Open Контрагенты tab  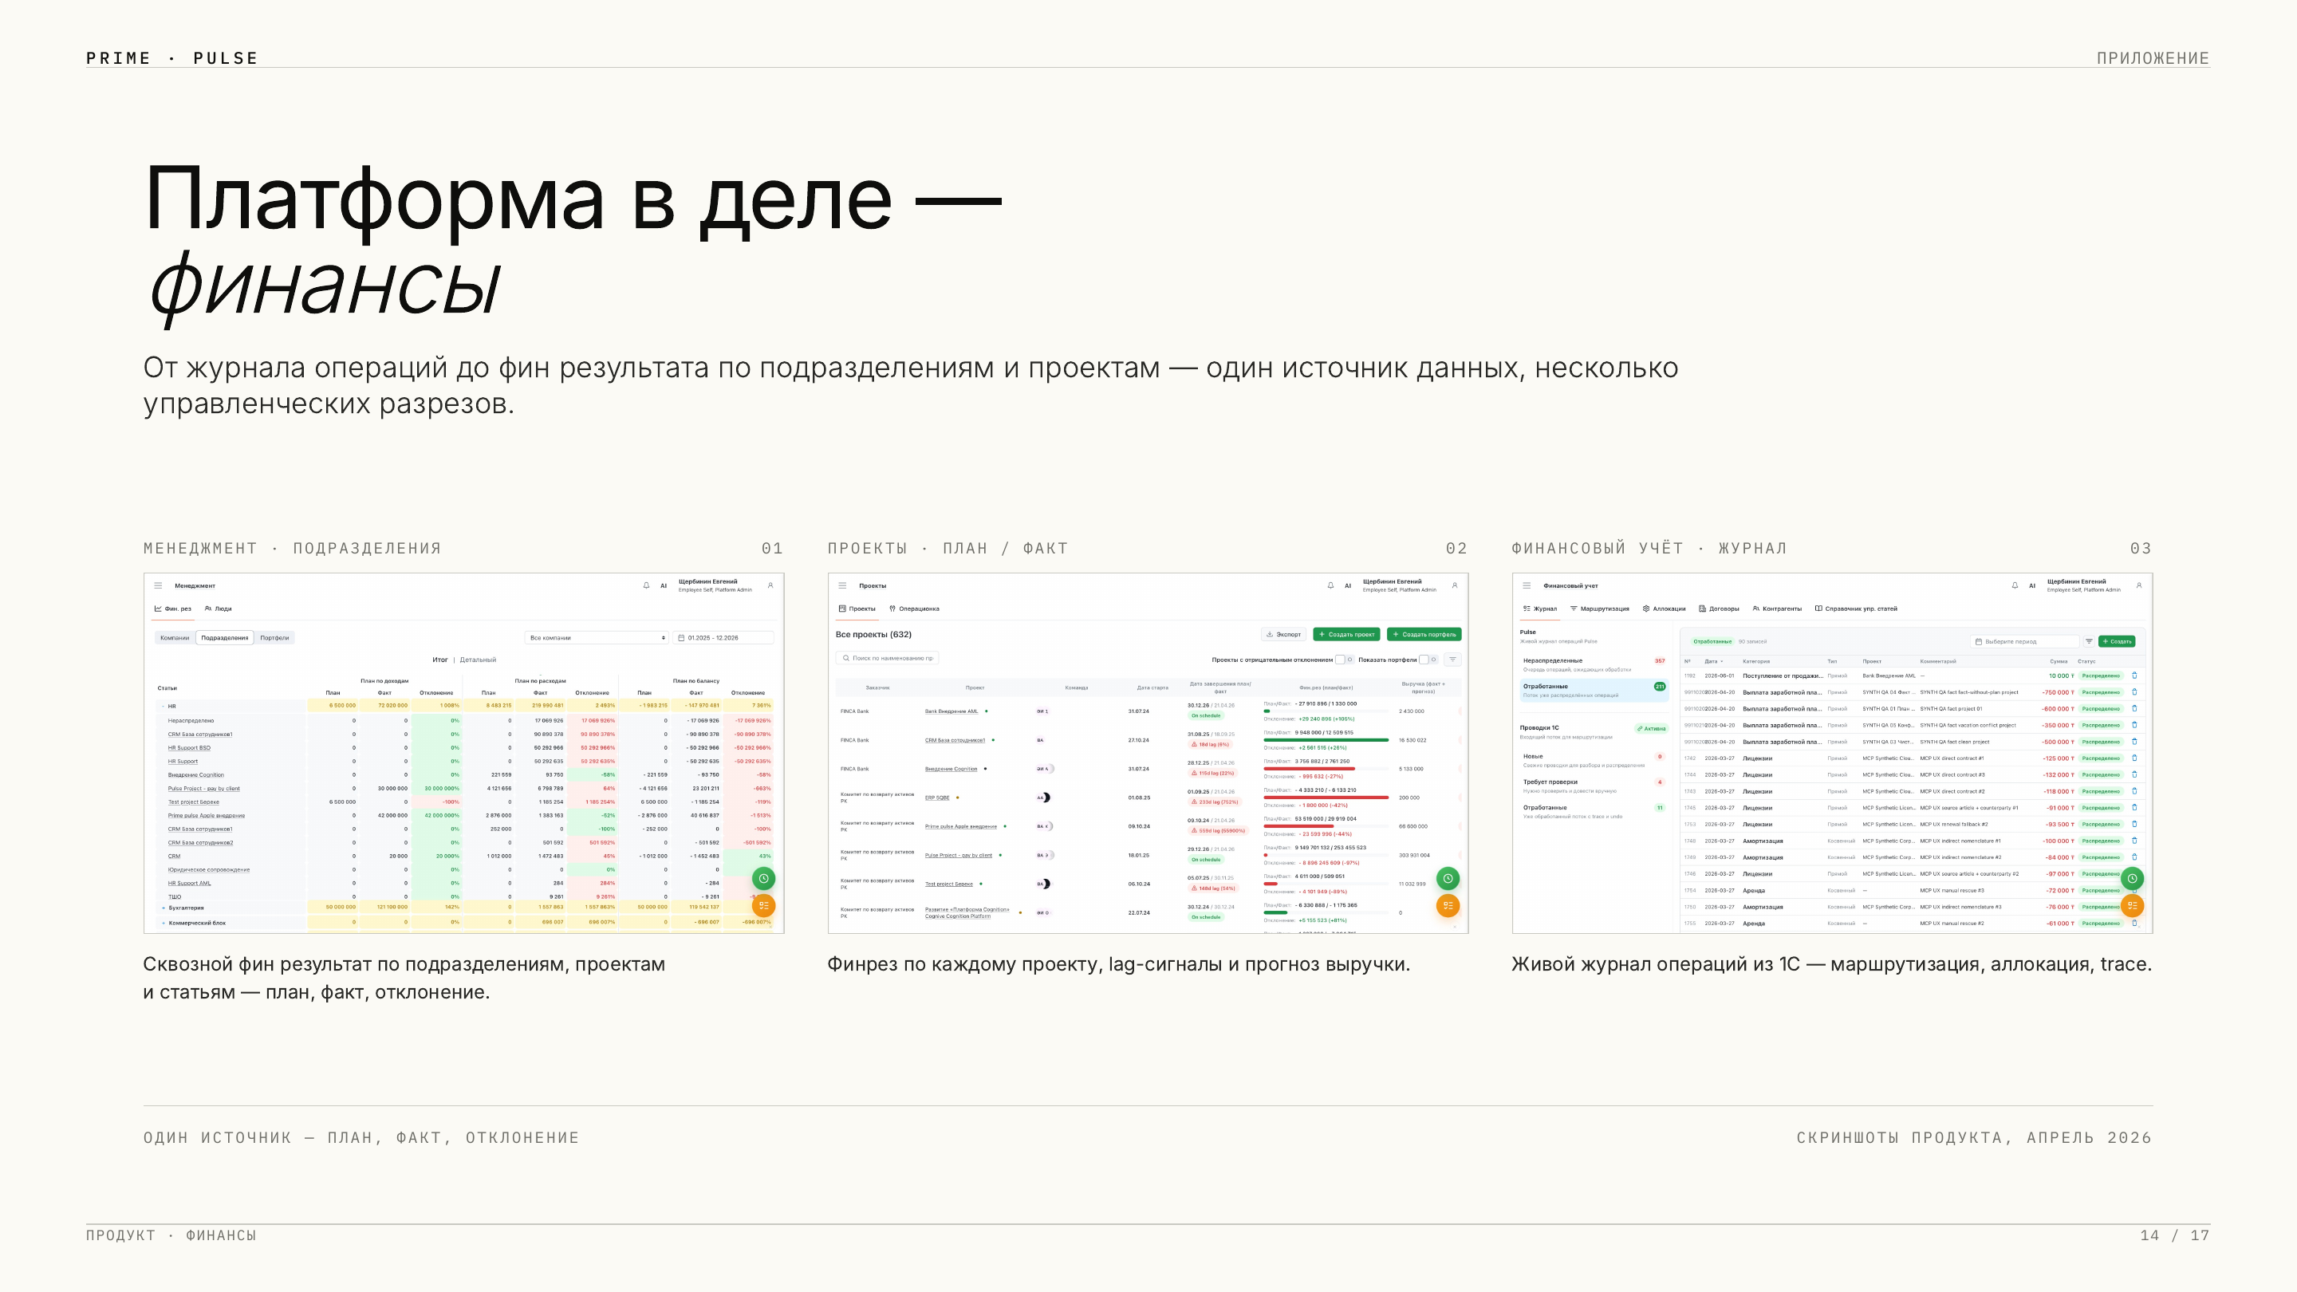click(1777, 609)
